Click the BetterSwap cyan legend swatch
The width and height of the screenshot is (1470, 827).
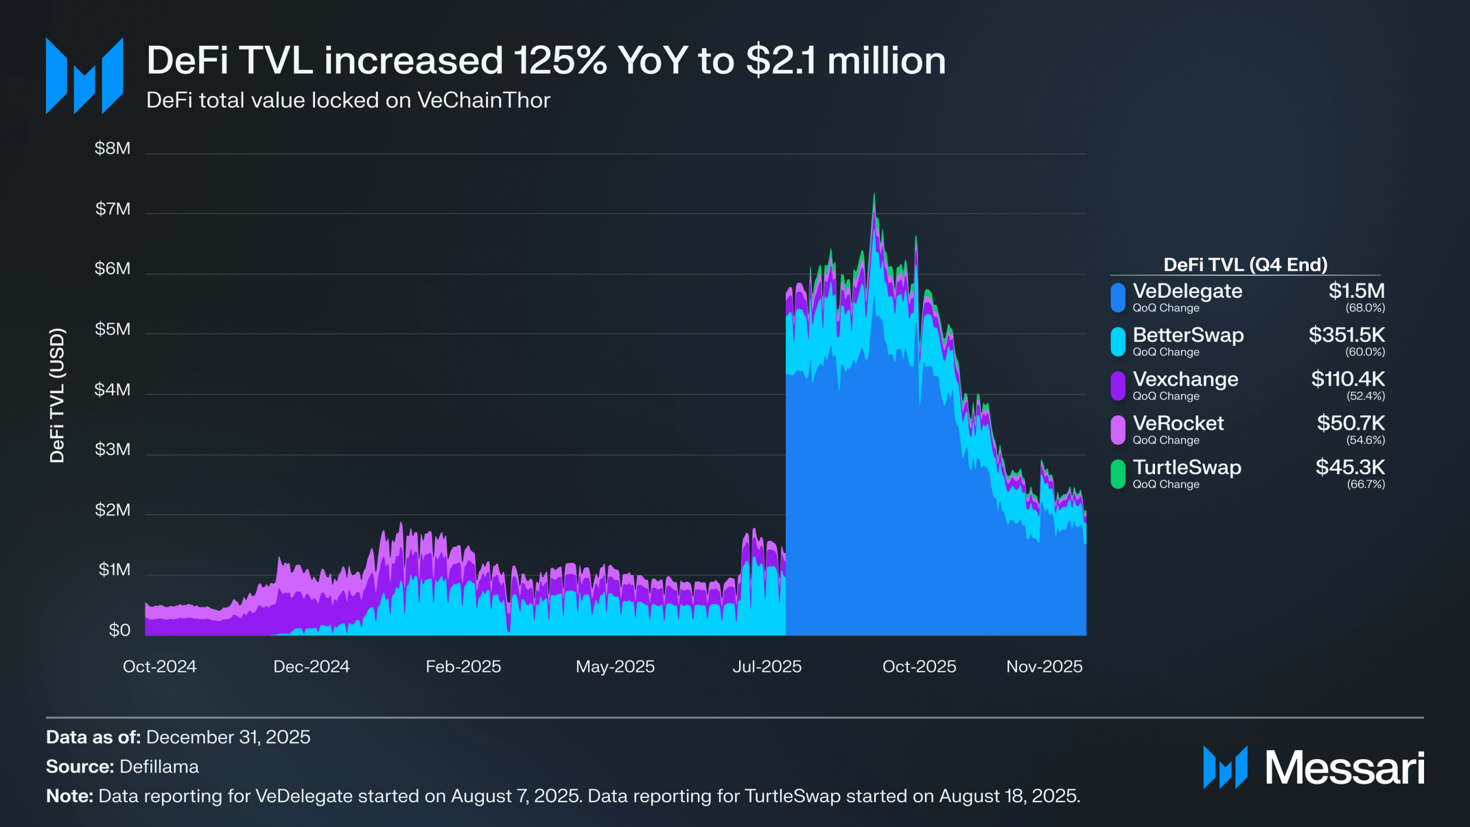tap(1118, 342)
